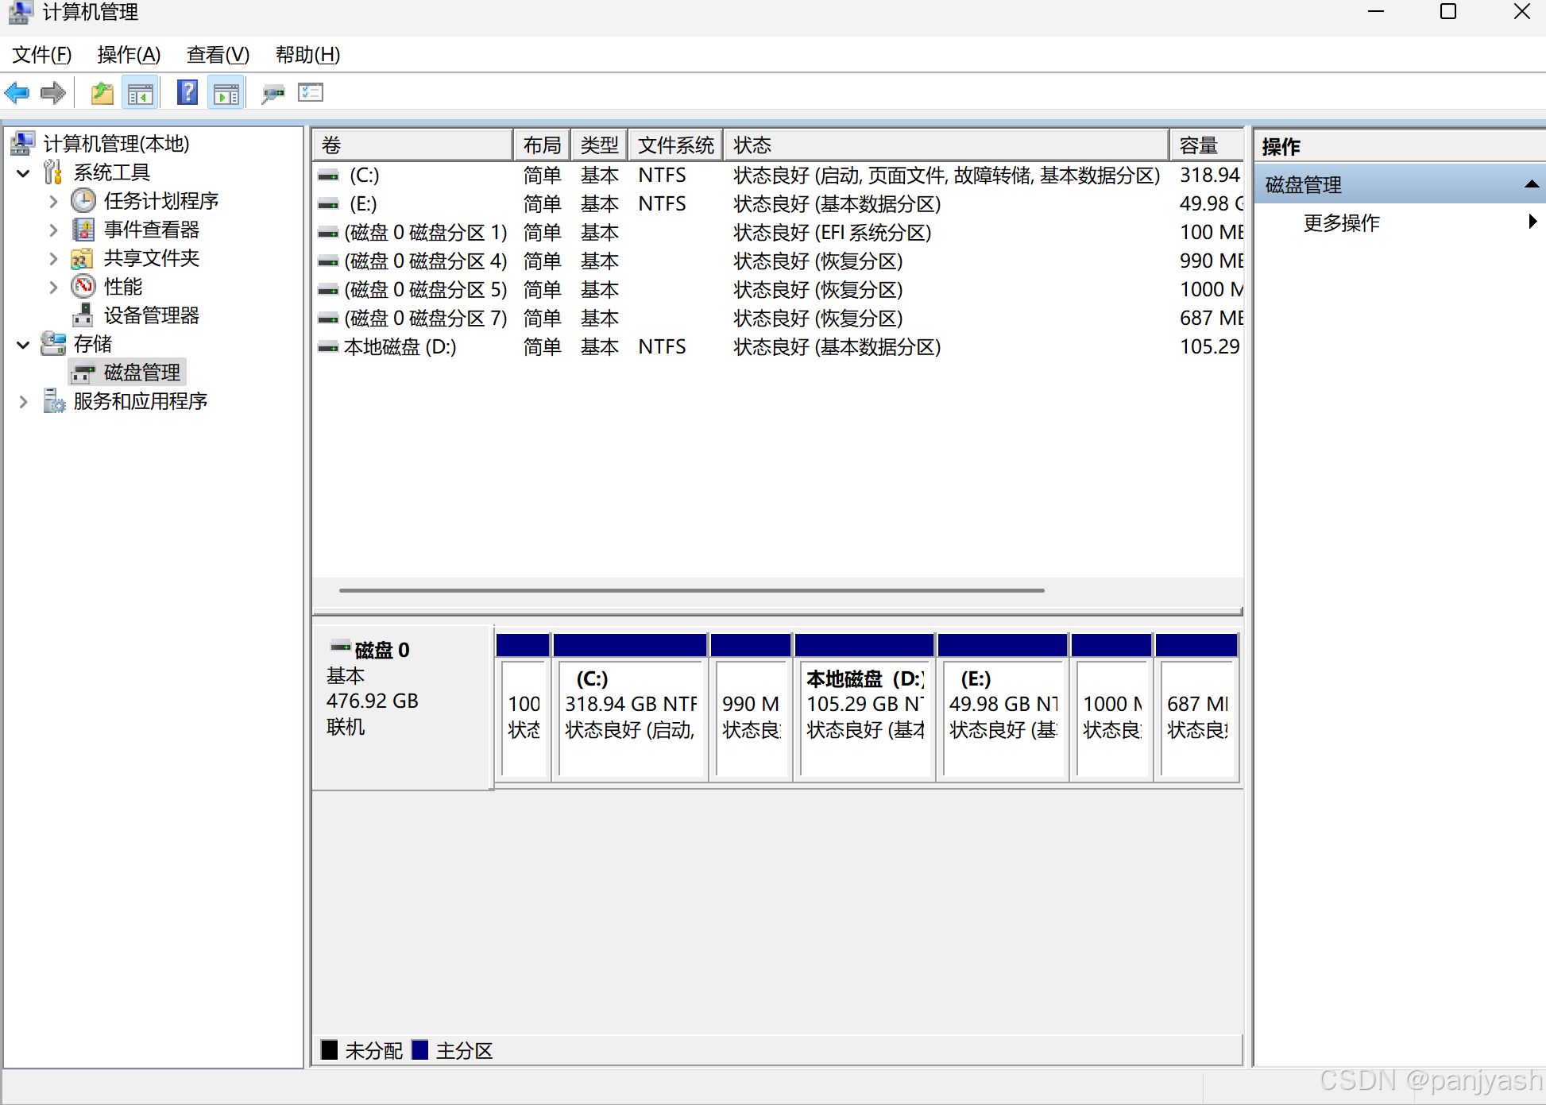Toggle the show/hide console tree icon
Screen dimensions: 1546x1105
pos(141,93)
